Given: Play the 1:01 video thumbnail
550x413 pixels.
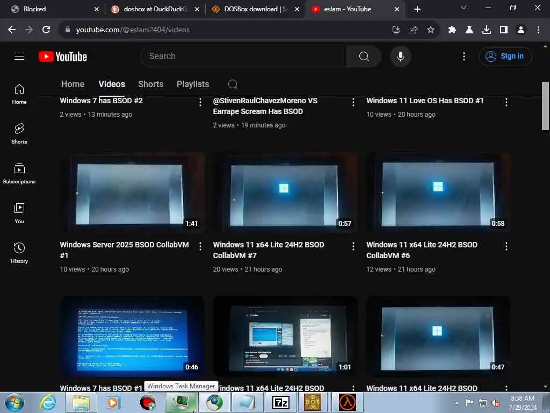Looking at the screenshot, I should [x=285, y=337].
